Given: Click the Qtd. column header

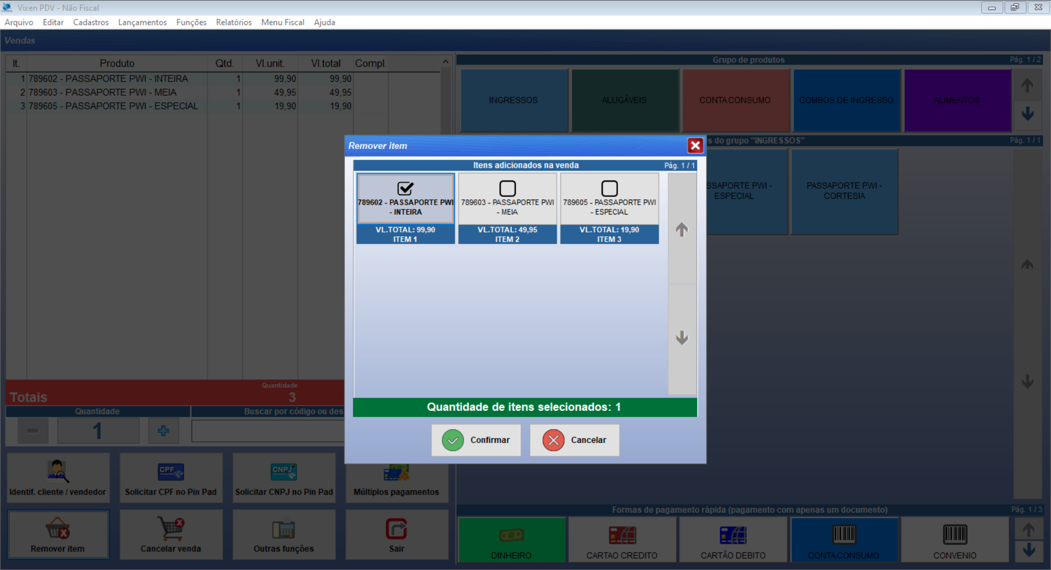Looking at the screenshot, I should 224,63.
